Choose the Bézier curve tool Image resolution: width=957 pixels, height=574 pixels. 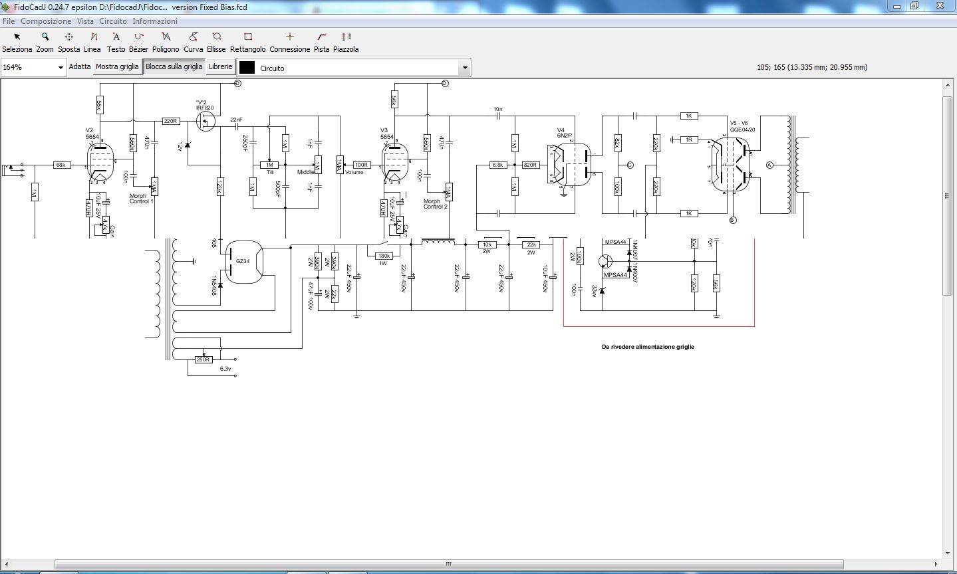point(138,42)
